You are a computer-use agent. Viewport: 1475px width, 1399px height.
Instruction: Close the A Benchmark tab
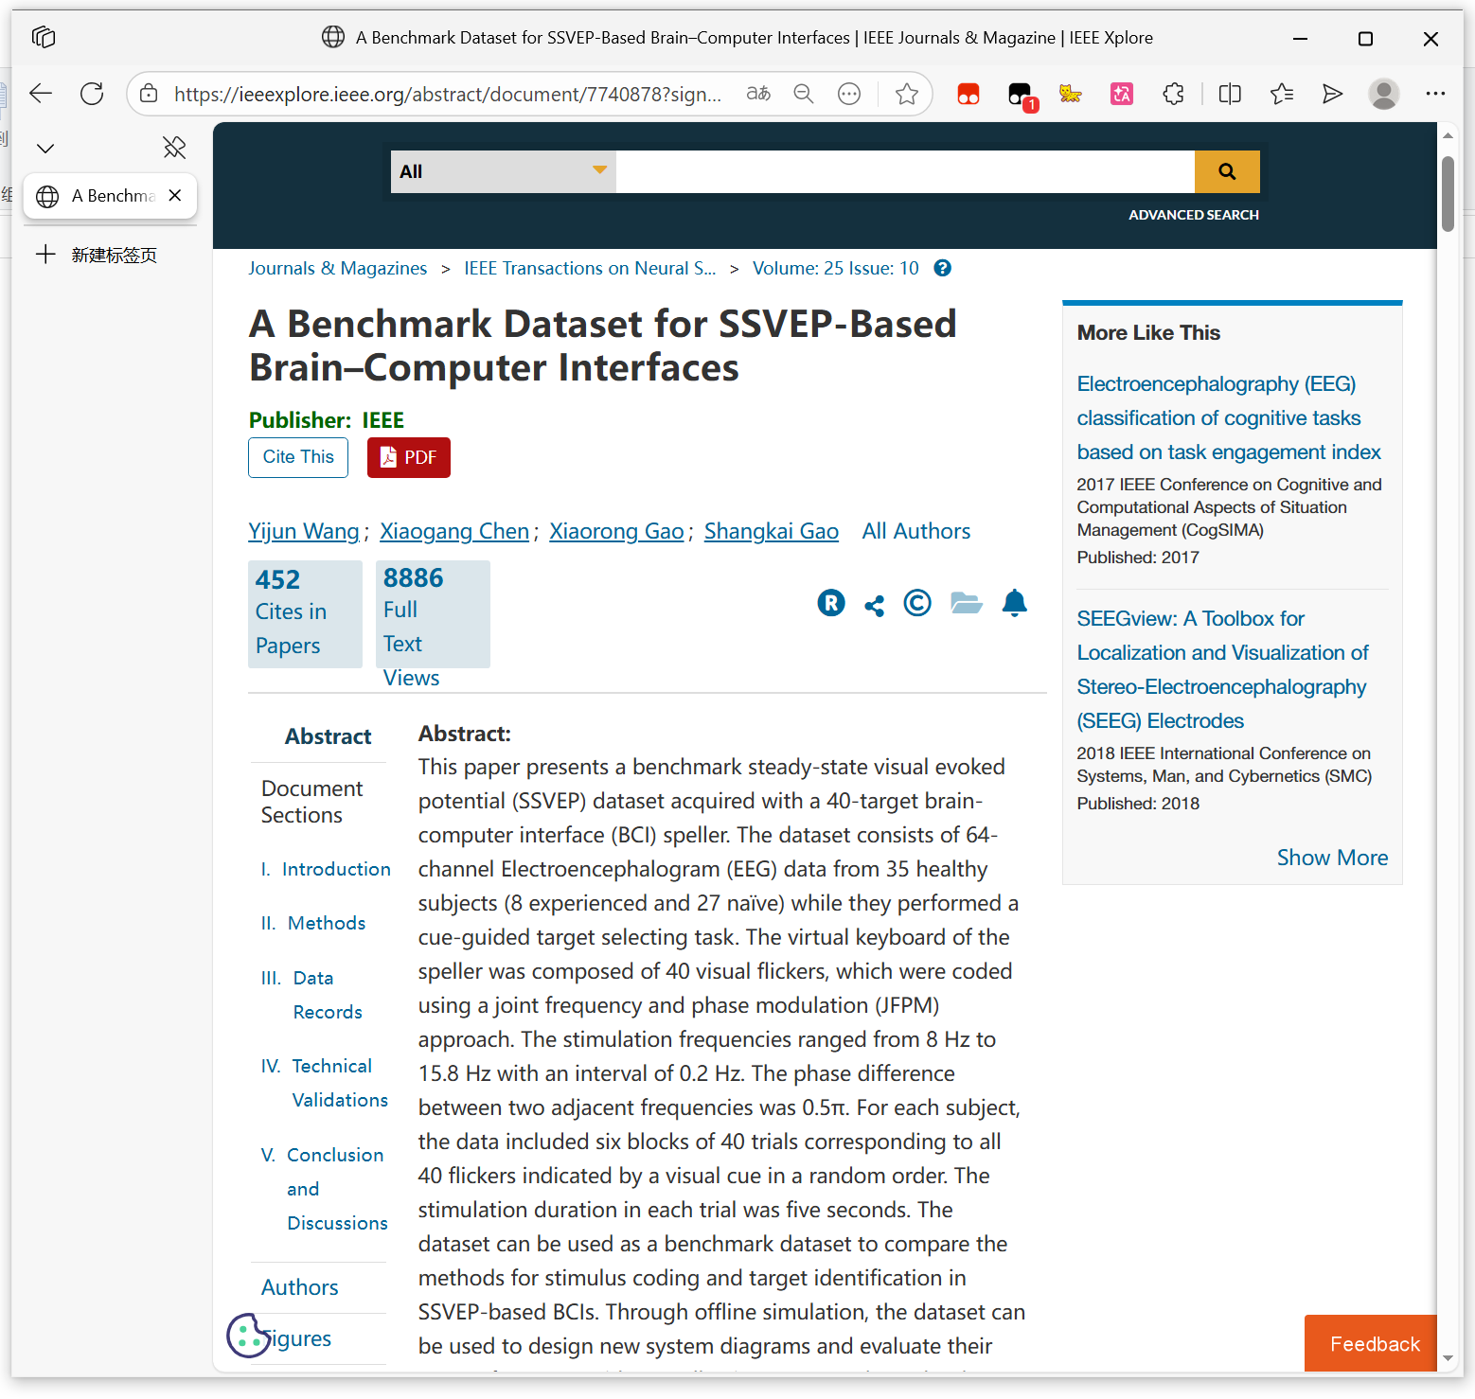coord(175,195)
